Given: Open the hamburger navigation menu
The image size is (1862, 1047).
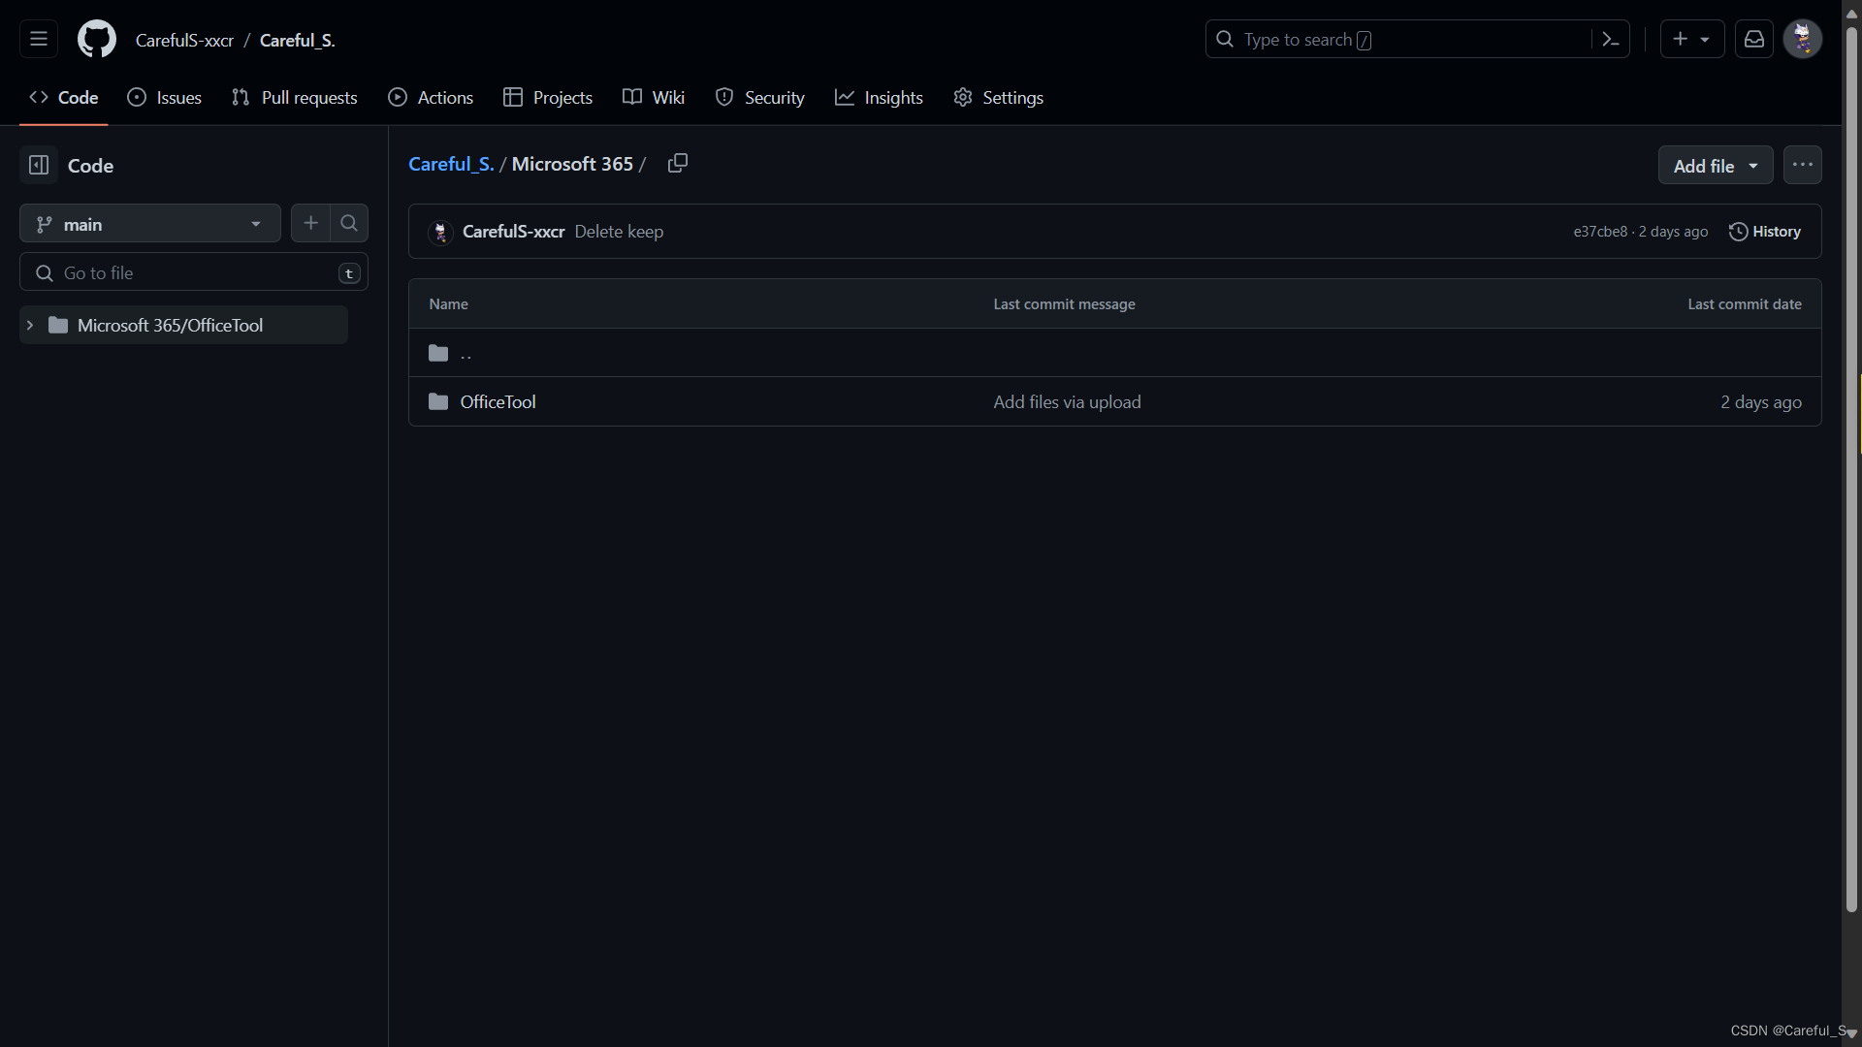Looking at the screenshot, I should 39,40.
